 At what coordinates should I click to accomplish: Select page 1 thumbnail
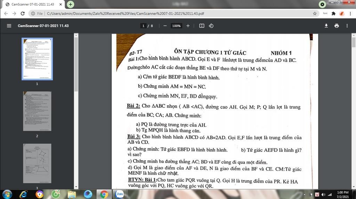(x=37, y=59)
